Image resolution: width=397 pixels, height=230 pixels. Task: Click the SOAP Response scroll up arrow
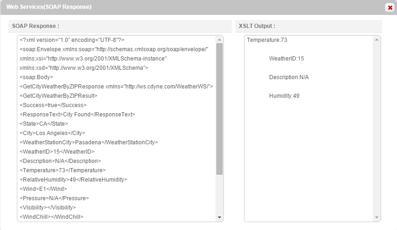point(220,40)
